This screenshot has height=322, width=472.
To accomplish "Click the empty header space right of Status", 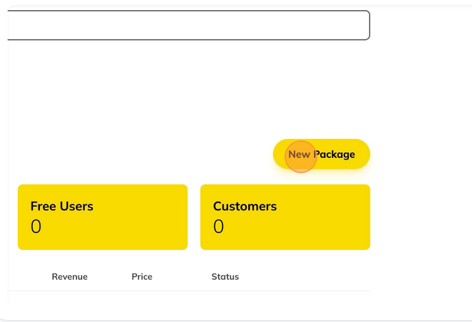I will 305,277.
